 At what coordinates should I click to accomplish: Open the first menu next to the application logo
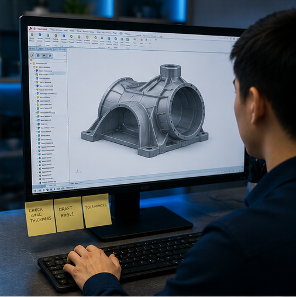56,30
